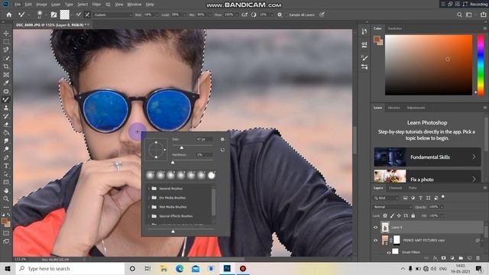Switch to the Paths tab

click(413, 188)
